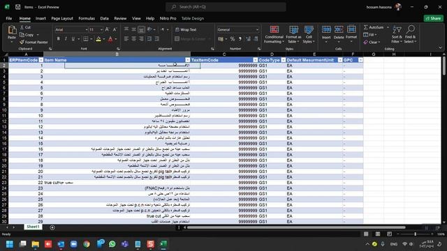Open the TaxItemCode filter dropdown

click(256, 60)
